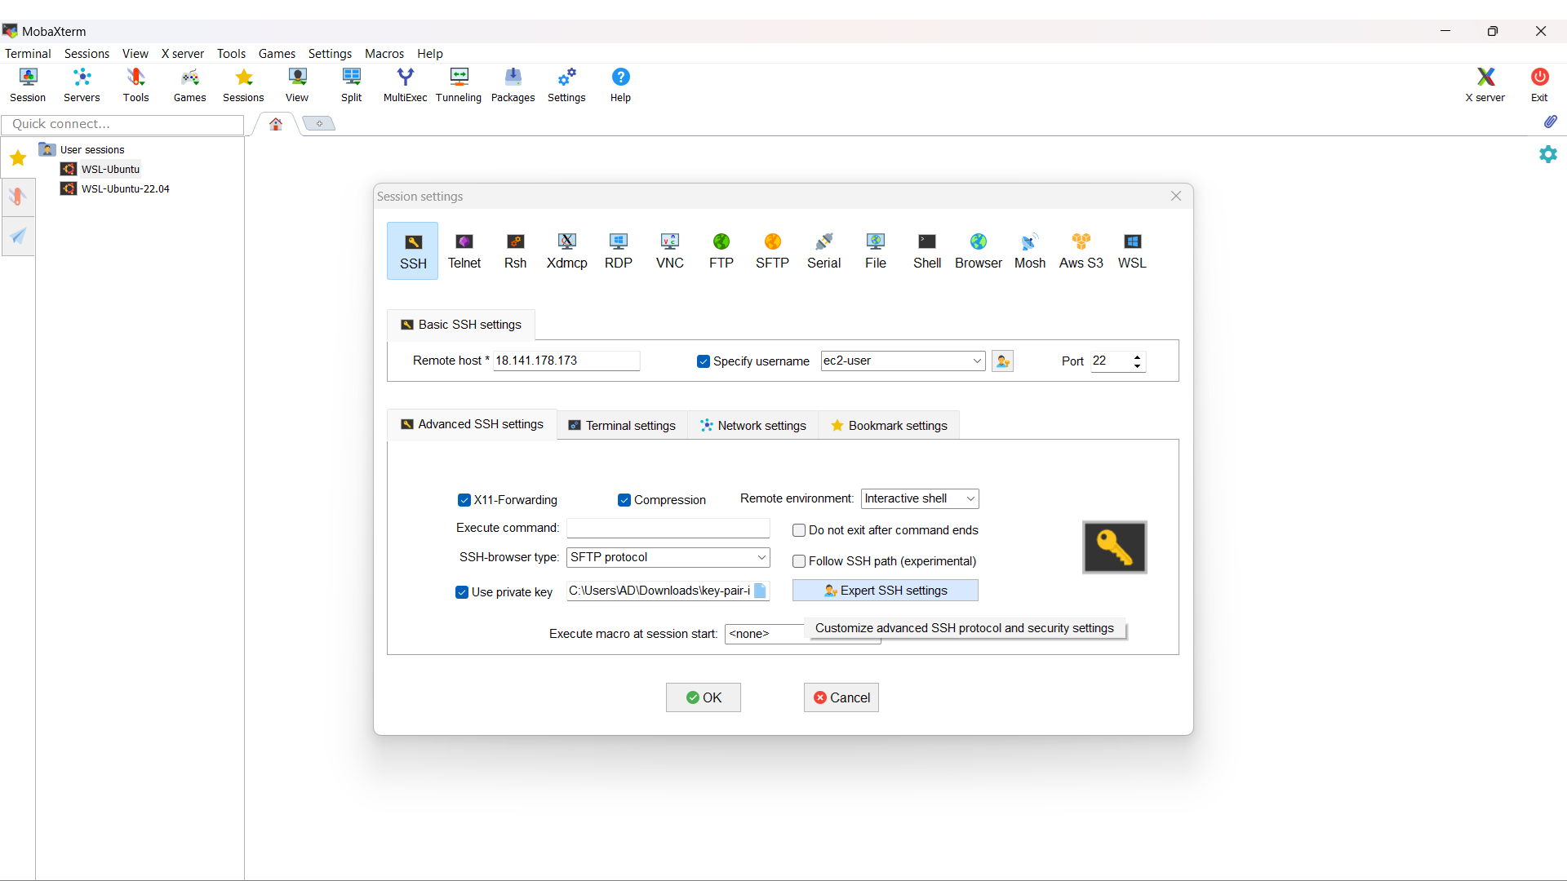Enable Follow SSH path (experimental)
This screenshot has height=881, width=1567.
[x=799, y=561]
